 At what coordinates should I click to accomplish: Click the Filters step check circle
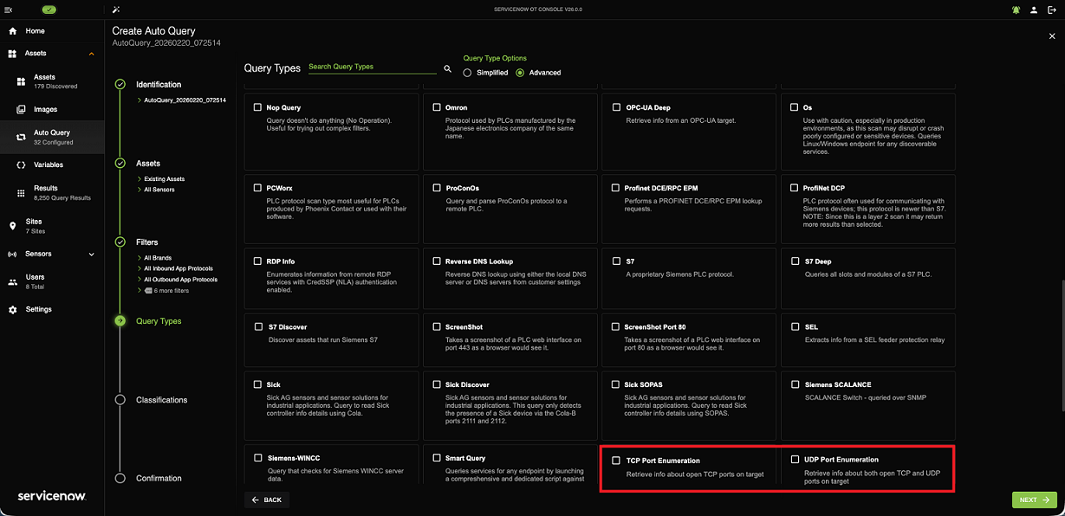(x=120, y=242)
